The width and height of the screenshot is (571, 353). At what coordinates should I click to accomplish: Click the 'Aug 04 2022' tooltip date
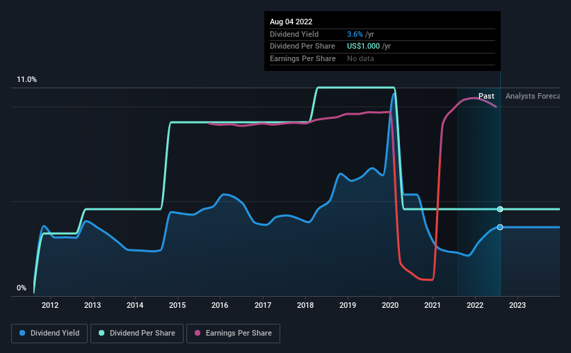[x=291, y=22]
